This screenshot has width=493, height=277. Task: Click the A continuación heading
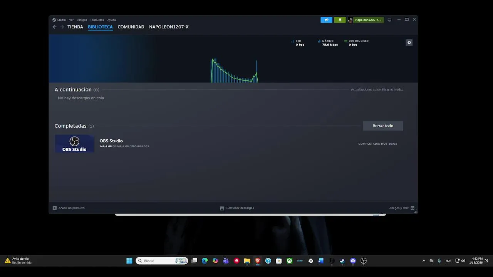(73, 90)
